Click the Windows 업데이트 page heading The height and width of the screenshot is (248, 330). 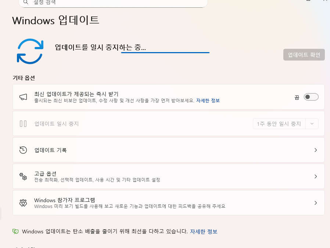[x=56, y=21]
